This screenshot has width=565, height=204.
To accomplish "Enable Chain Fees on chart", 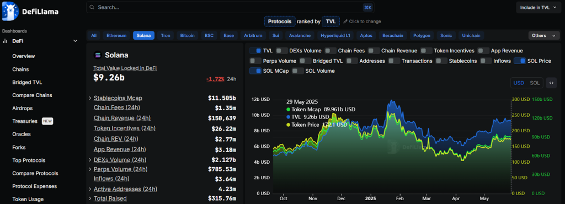I will [x=331, y=51].
